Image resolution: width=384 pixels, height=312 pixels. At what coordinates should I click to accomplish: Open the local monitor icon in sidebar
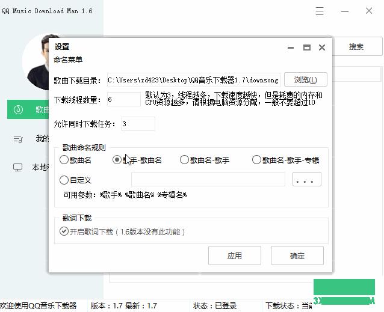point(17,168)
